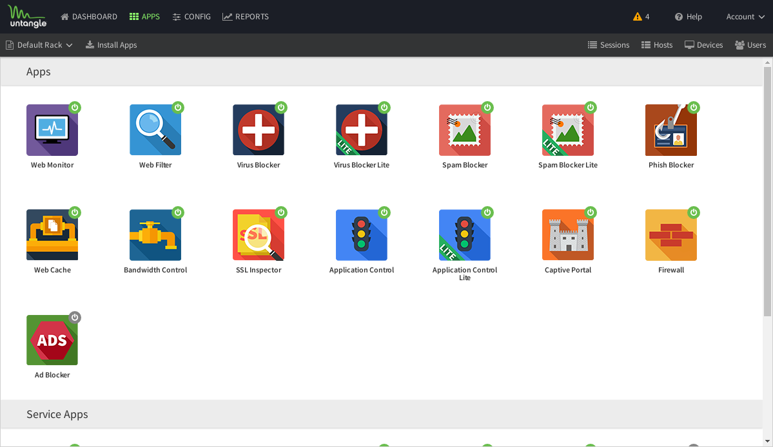
Task: Click the vertical scrollbar of the apps list
Action: point(767,193)
